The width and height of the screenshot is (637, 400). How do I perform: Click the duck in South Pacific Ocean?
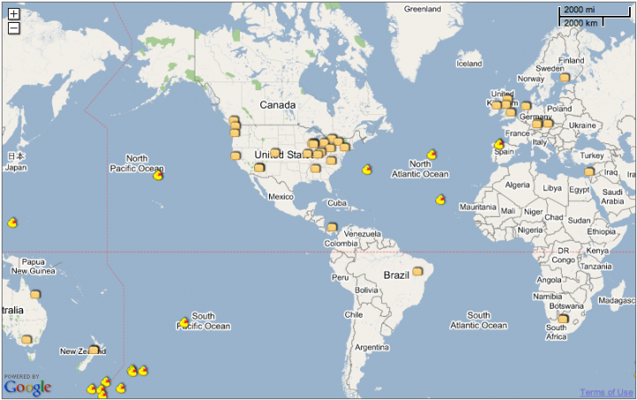coord(184,322)
